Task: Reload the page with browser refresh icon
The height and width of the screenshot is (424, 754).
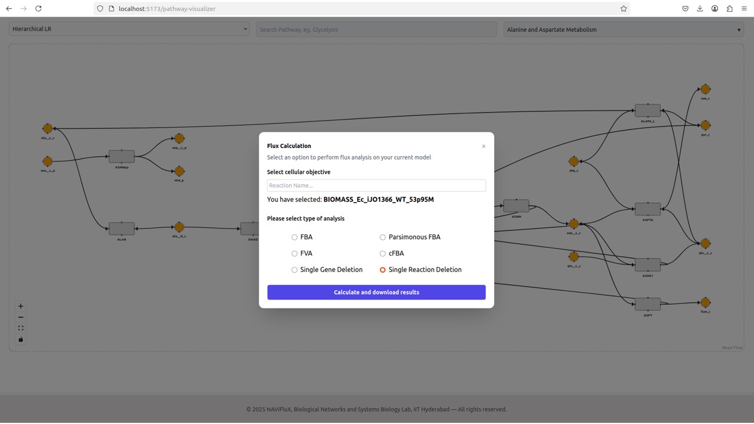Action: click(38, 9)
